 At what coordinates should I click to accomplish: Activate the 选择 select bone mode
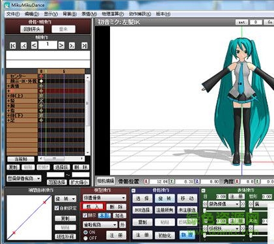[142, 198]
